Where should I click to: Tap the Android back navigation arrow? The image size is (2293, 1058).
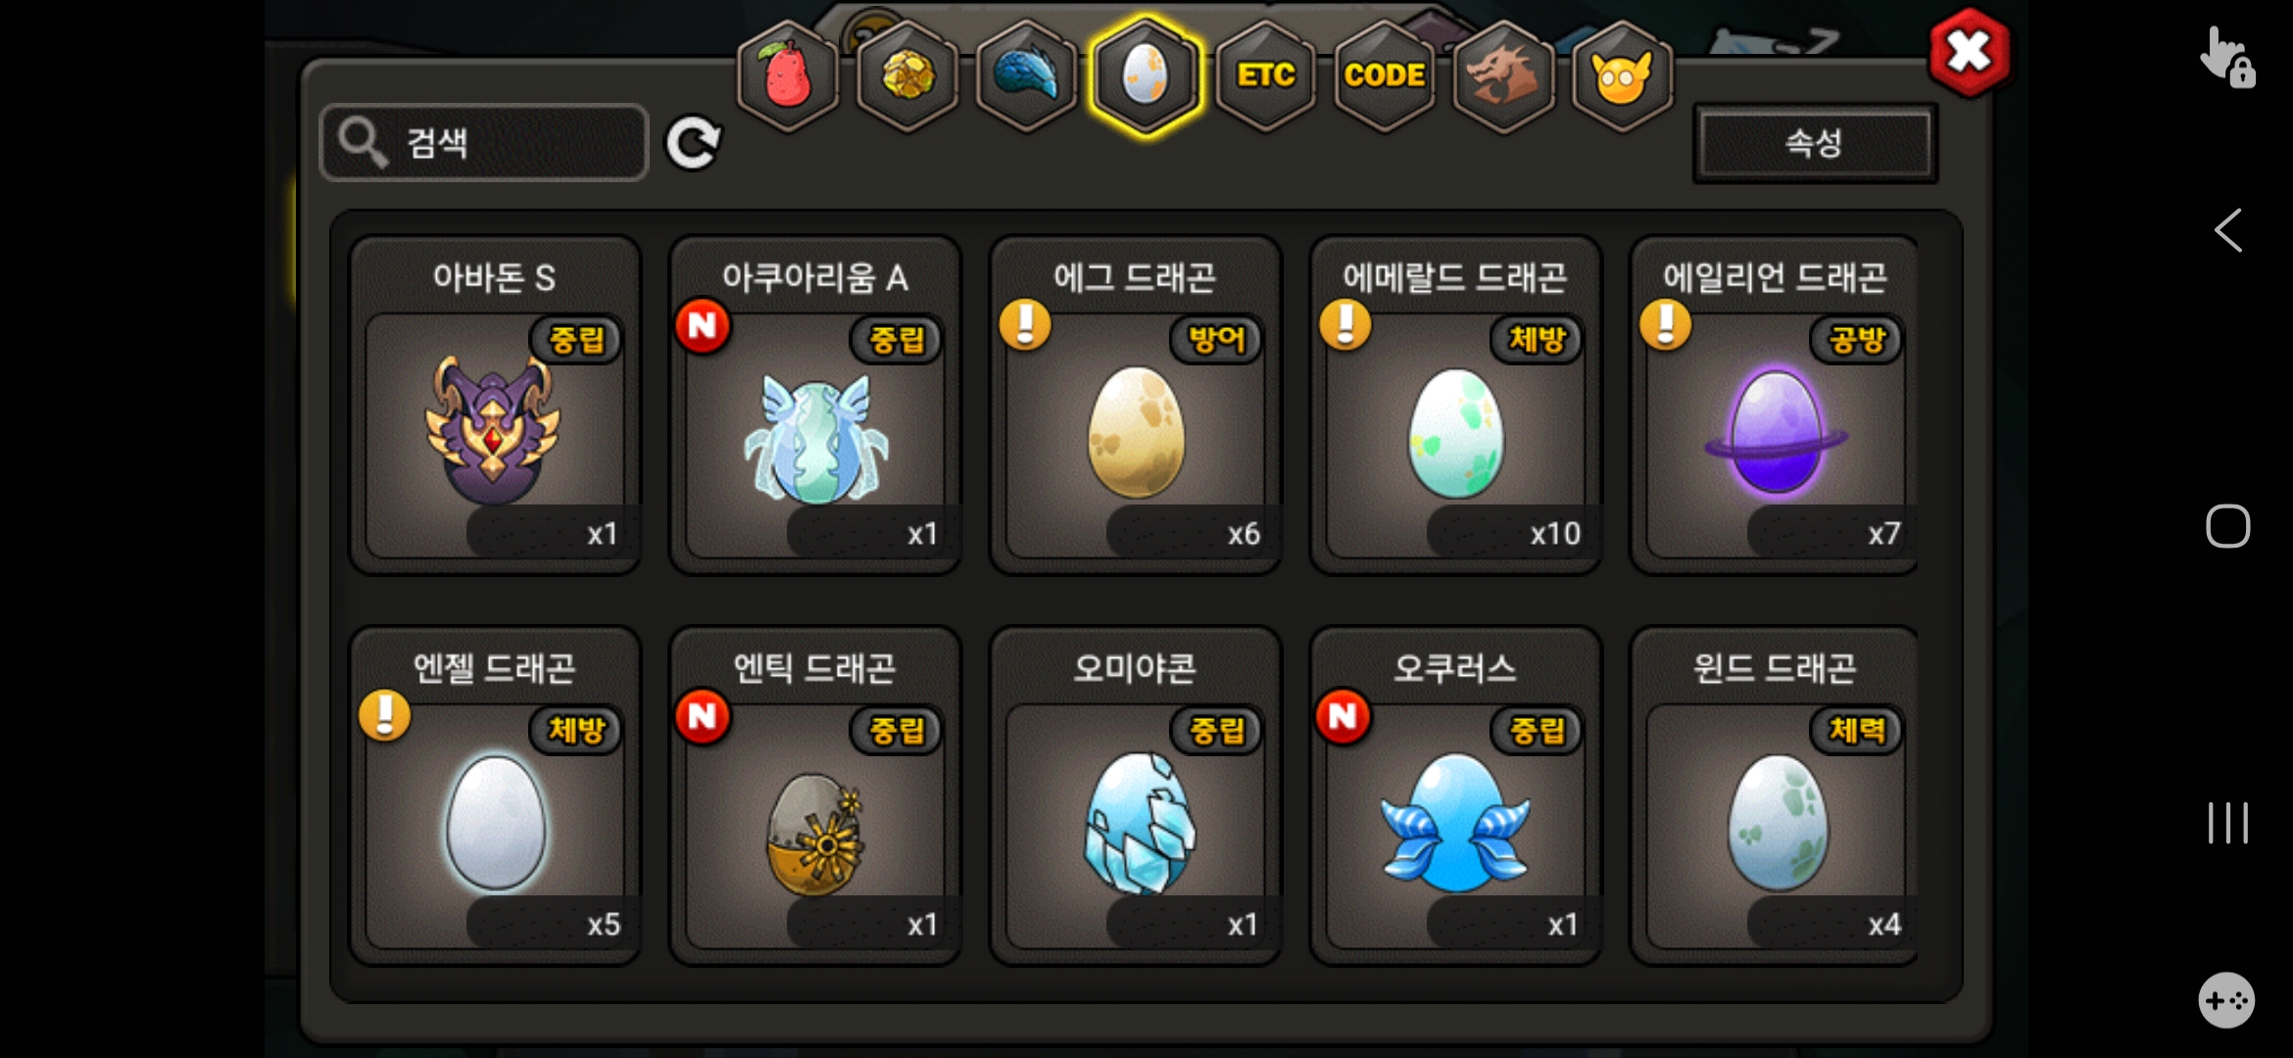point(2227,231)
